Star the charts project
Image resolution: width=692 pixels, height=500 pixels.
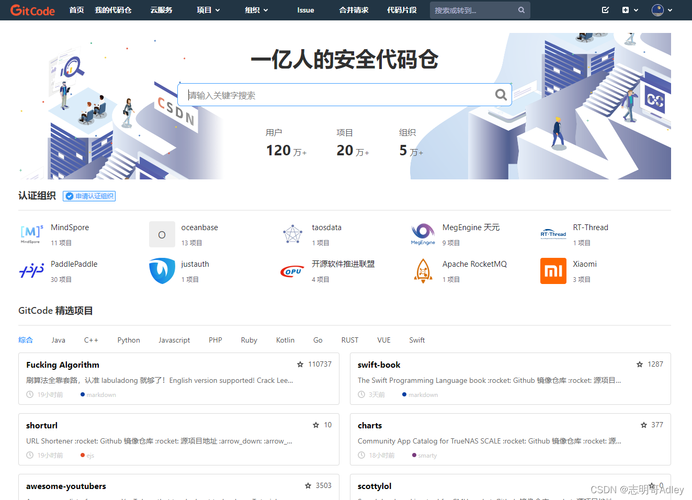[x=644, y=425]
